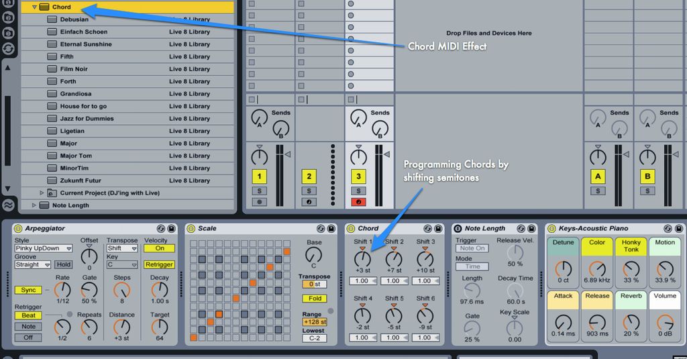Click the Debusian preset icon
This screenshot has height=359, width=687.
coord(52,19)
